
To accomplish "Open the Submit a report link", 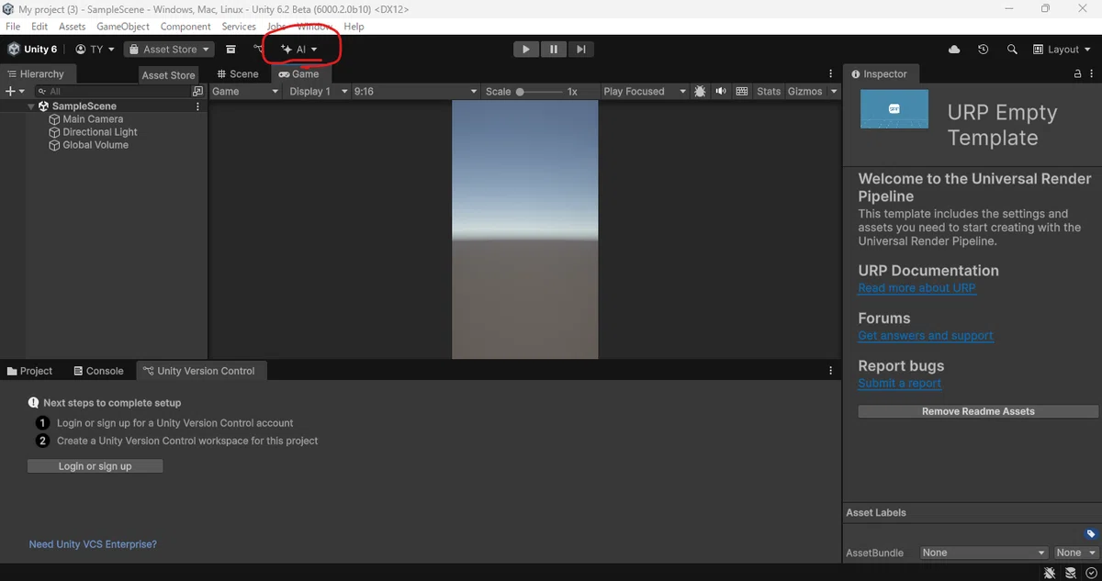I will 899,384.
